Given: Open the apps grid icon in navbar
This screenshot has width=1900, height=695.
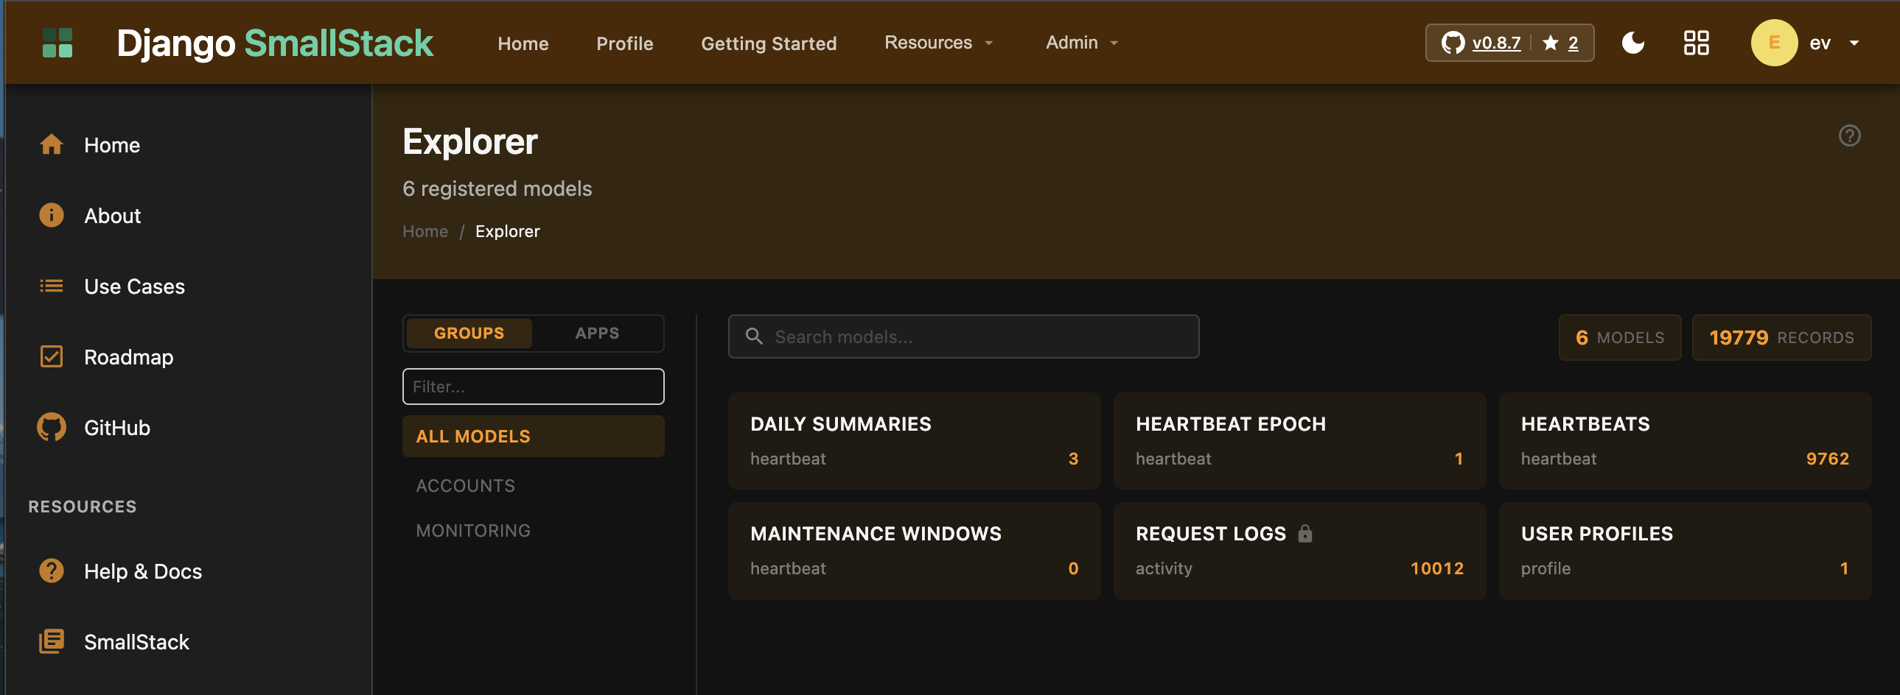Looking at the screenshot, I should pos(1696,43).
